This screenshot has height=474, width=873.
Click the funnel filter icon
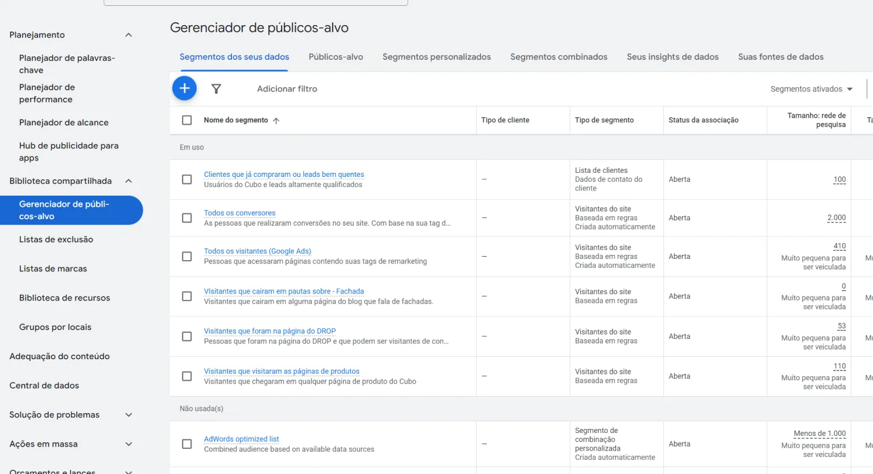point(216,89)
